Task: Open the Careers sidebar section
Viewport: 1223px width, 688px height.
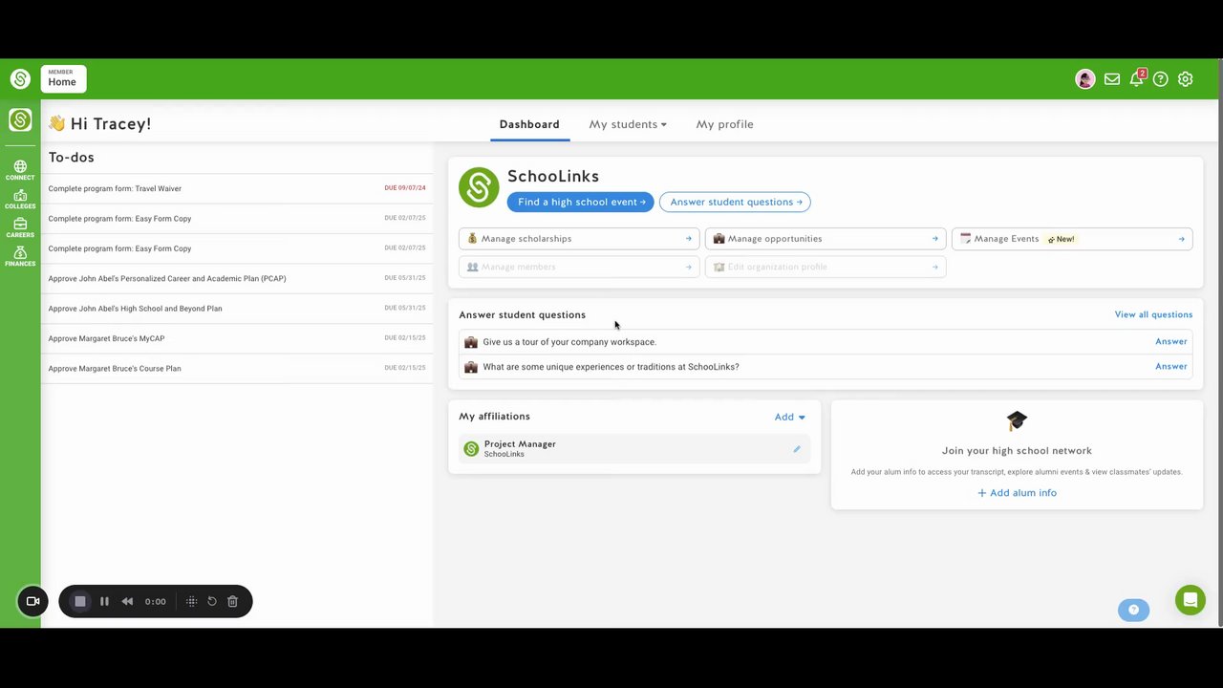Action: 20,227
